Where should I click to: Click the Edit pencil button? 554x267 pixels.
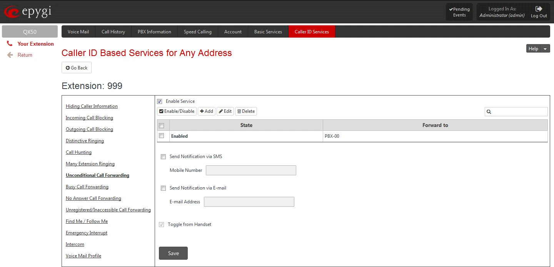click(x=225, y=111)
